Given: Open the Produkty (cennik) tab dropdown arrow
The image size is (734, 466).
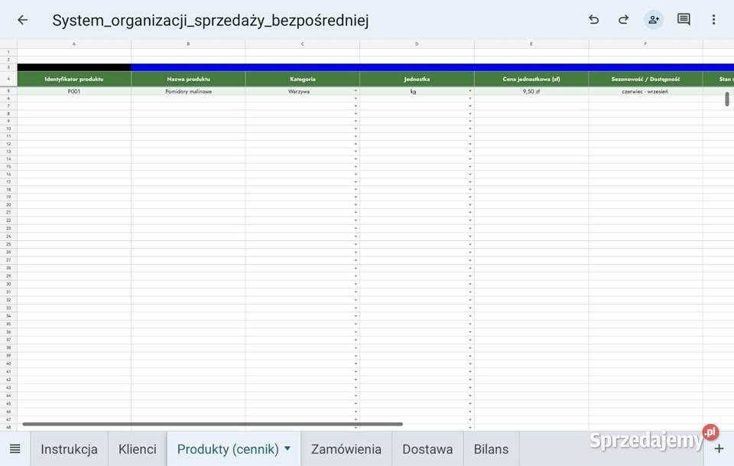Looking at the screenshot, I should pyautogui.click(x=287, y=448).
